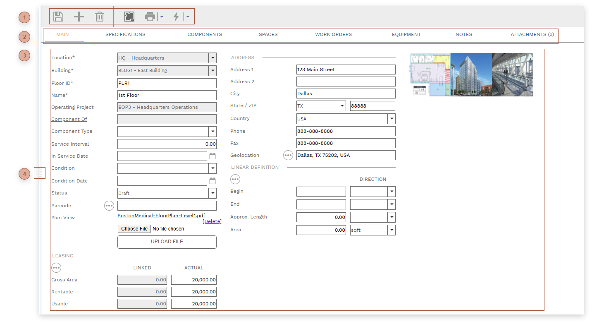Open BostonMedical-FloorPlan-Level1.pdf link

click(x=161, y=216)
